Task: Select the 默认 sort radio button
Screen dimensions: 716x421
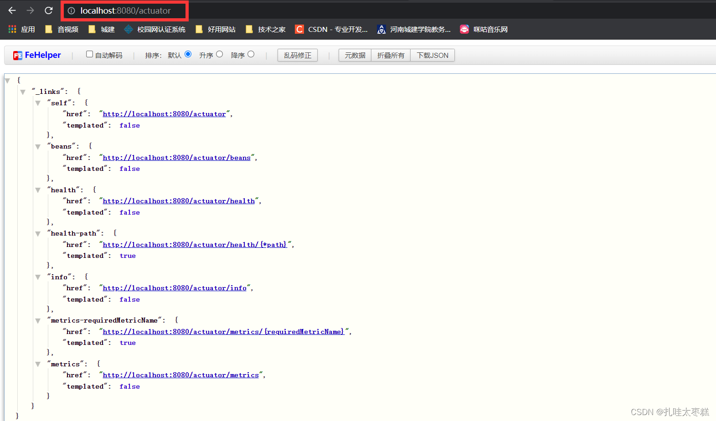Action: [188, 54]
